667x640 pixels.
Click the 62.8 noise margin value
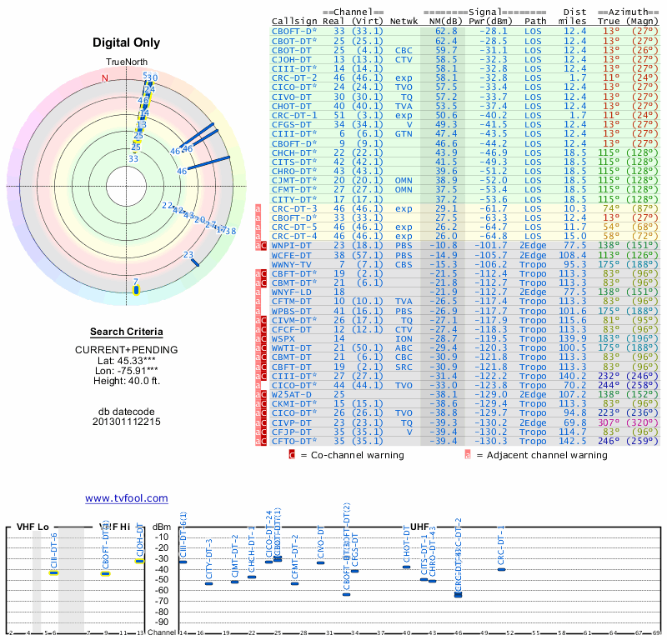click(x=446, y=31)
